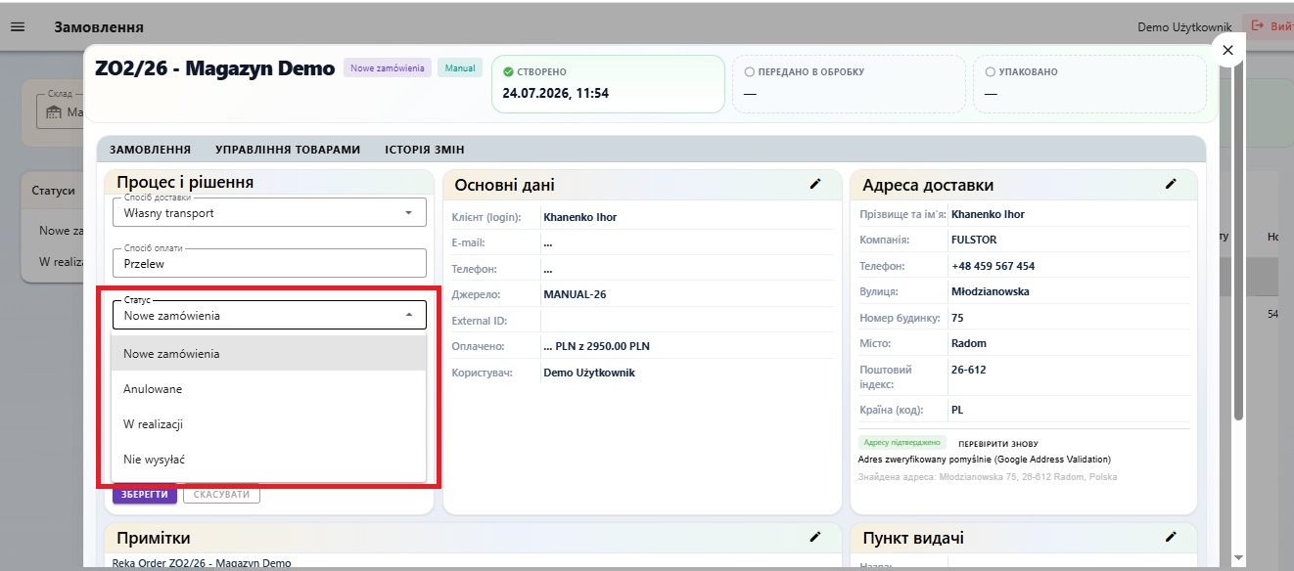The image size is (1294, 571).
Task: Click Перевірити знову address link
Action: [997, 444]
